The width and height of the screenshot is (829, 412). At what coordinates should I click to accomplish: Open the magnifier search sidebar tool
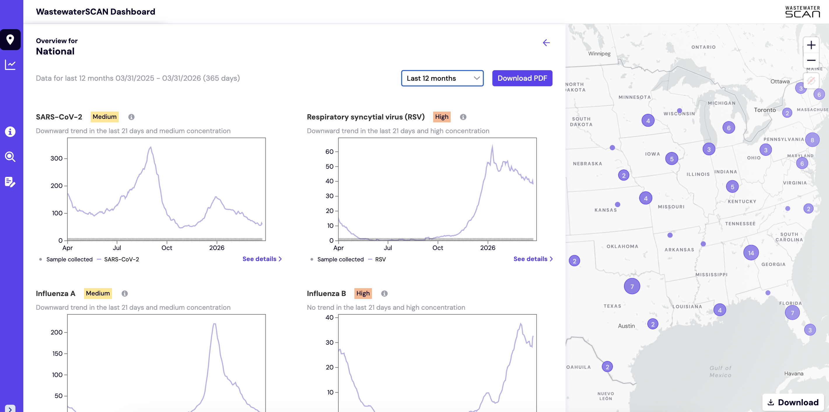point(10,157)
